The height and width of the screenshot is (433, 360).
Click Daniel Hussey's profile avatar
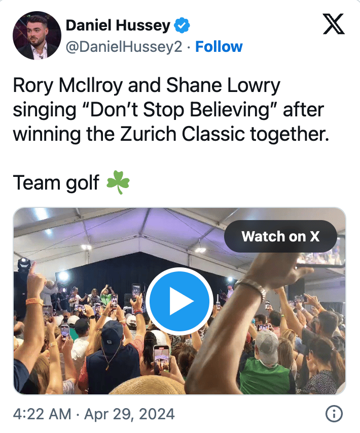coord(37,35)
